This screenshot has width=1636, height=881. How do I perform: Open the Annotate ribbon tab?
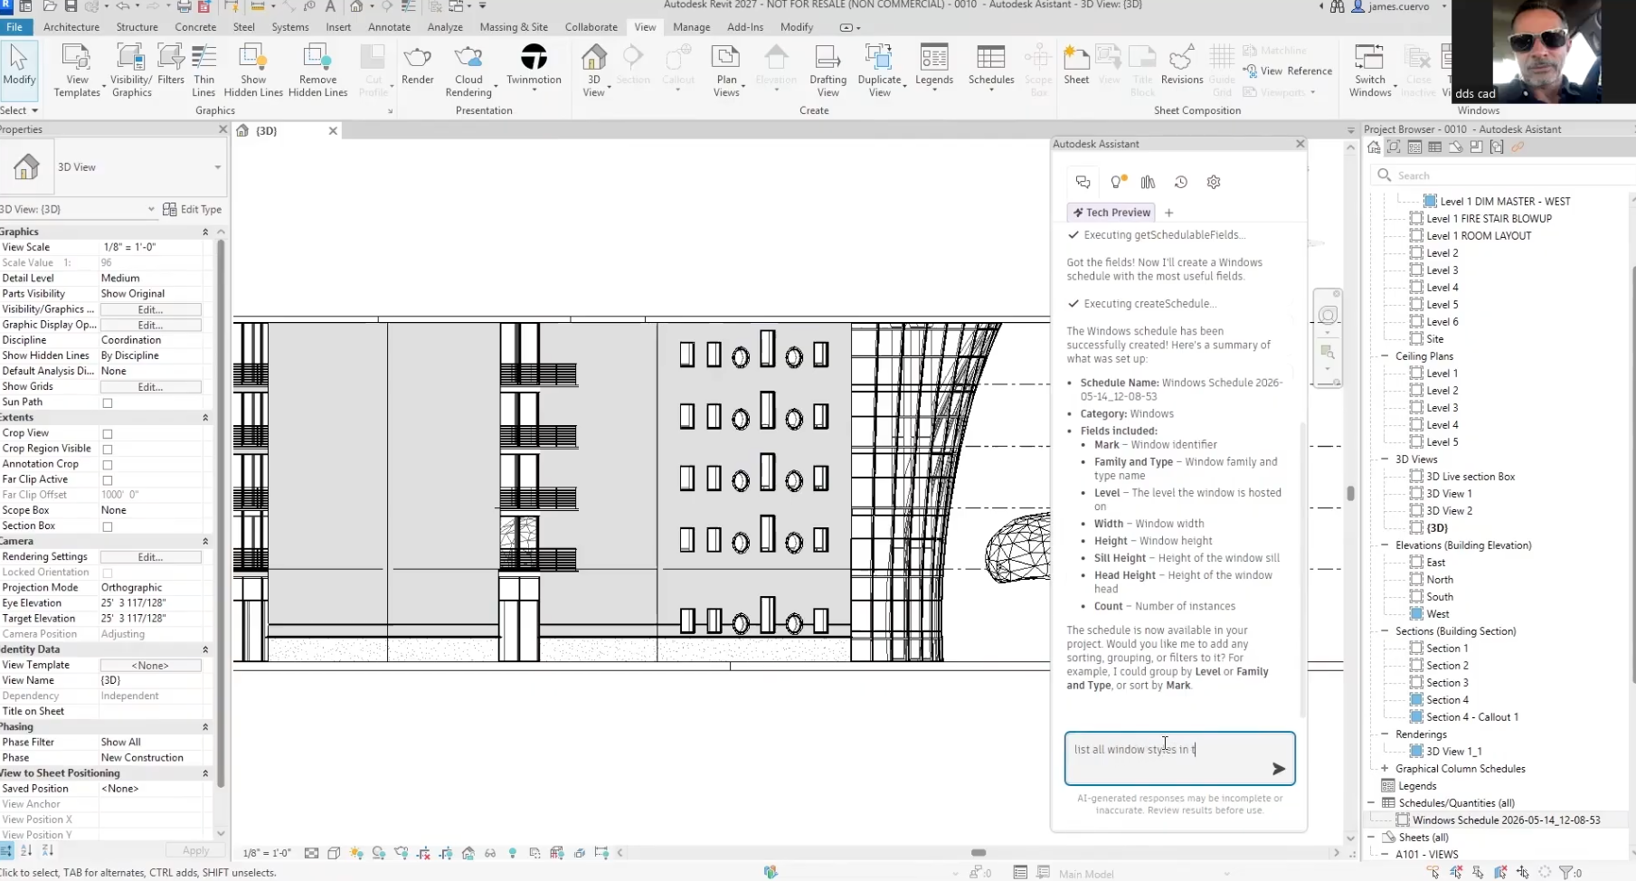389,27
